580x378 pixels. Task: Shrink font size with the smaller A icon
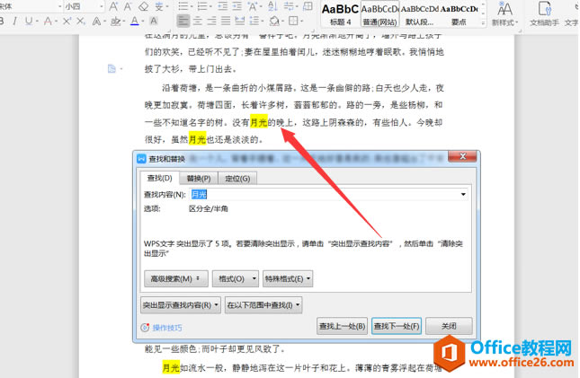128,6
